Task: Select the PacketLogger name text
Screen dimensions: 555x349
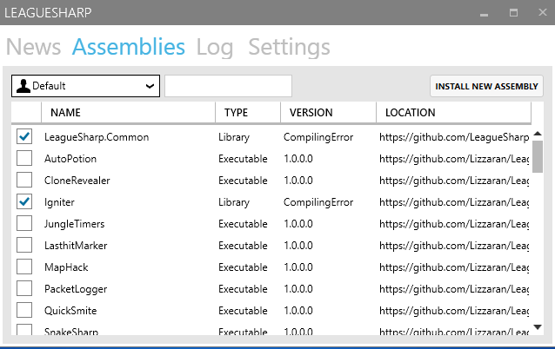Action: tap(76, 289)
